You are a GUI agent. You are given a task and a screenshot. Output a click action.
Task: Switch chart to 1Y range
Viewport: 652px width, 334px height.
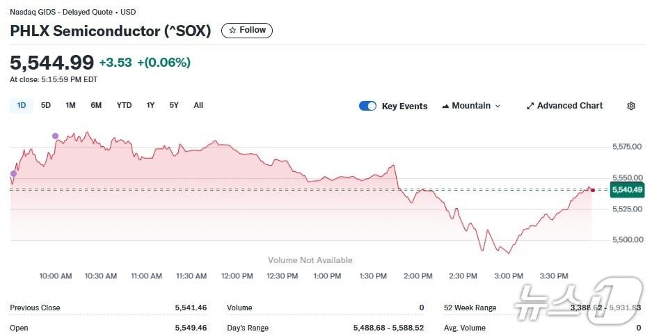coord(150,105)
